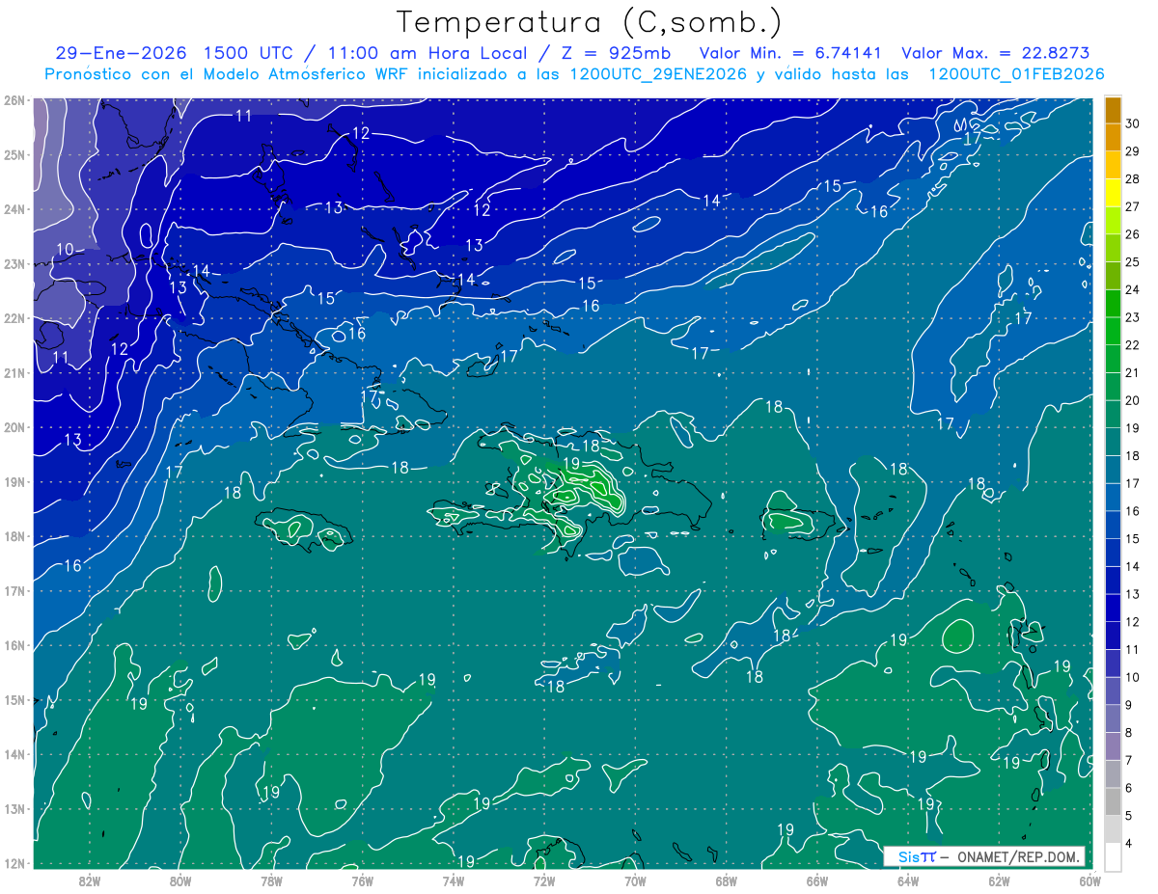The image size is (1158, 894).
Task: Click the orange legend swatch between 29 and 30
Action: 1113,137
